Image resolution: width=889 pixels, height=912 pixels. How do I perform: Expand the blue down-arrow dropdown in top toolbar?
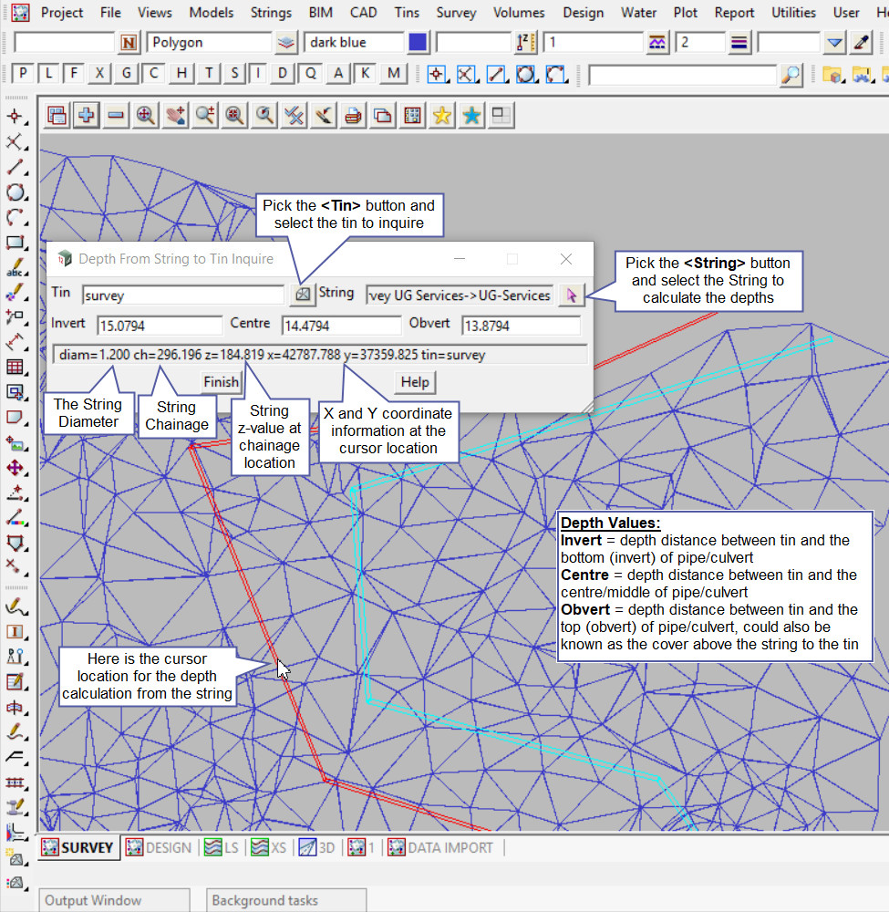tap(835, 43)
